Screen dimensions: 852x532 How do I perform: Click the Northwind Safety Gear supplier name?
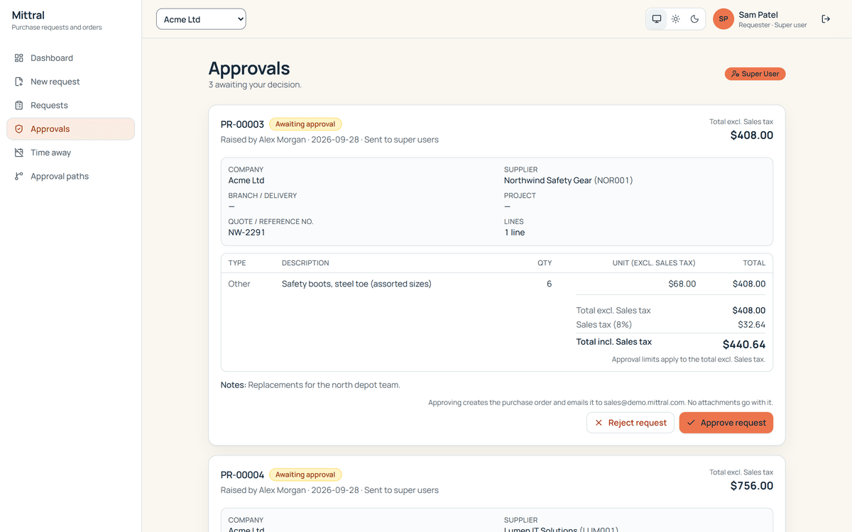pos(547,180)
